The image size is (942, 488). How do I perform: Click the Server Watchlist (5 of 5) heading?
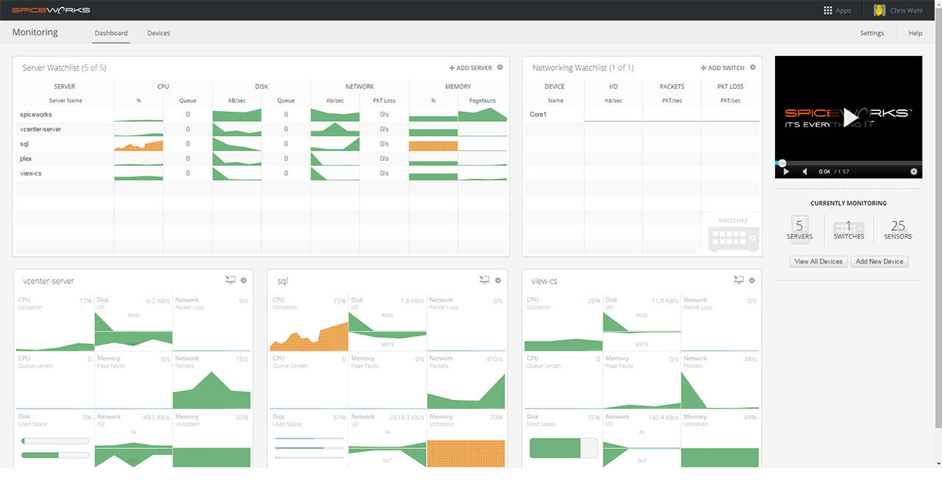point(65,68)
